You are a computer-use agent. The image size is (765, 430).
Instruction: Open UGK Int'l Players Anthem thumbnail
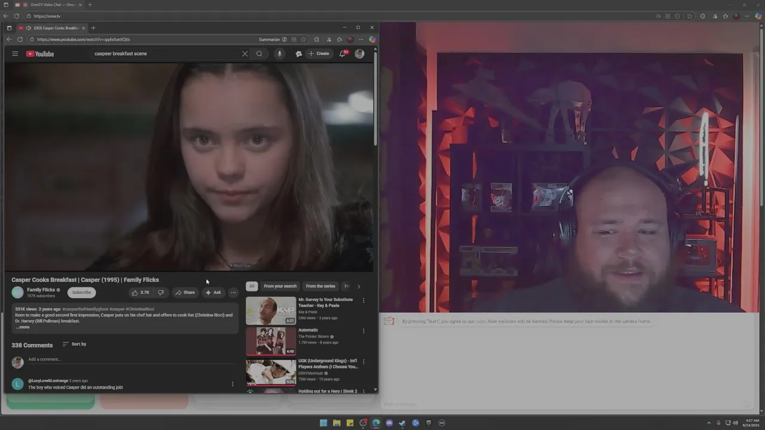(271, 372)
